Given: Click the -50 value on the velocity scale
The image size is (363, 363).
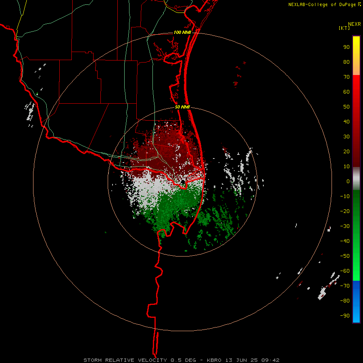Looking at the screenshot, I should (345, 256).
